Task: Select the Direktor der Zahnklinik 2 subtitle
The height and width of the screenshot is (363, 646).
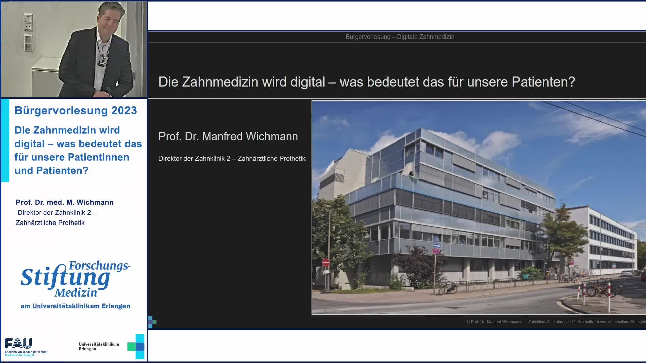Action: click(x=232, y=158)
